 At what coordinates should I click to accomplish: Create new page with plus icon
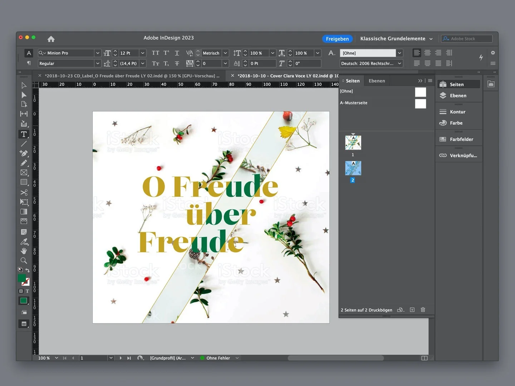412,310
